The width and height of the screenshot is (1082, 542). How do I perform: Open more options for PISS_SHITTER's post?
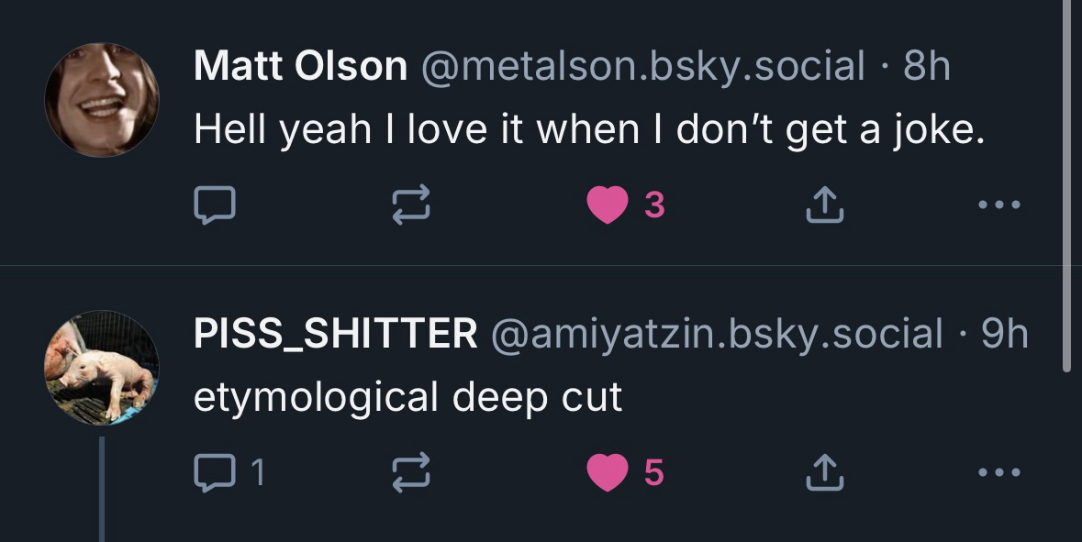[998, 472]
